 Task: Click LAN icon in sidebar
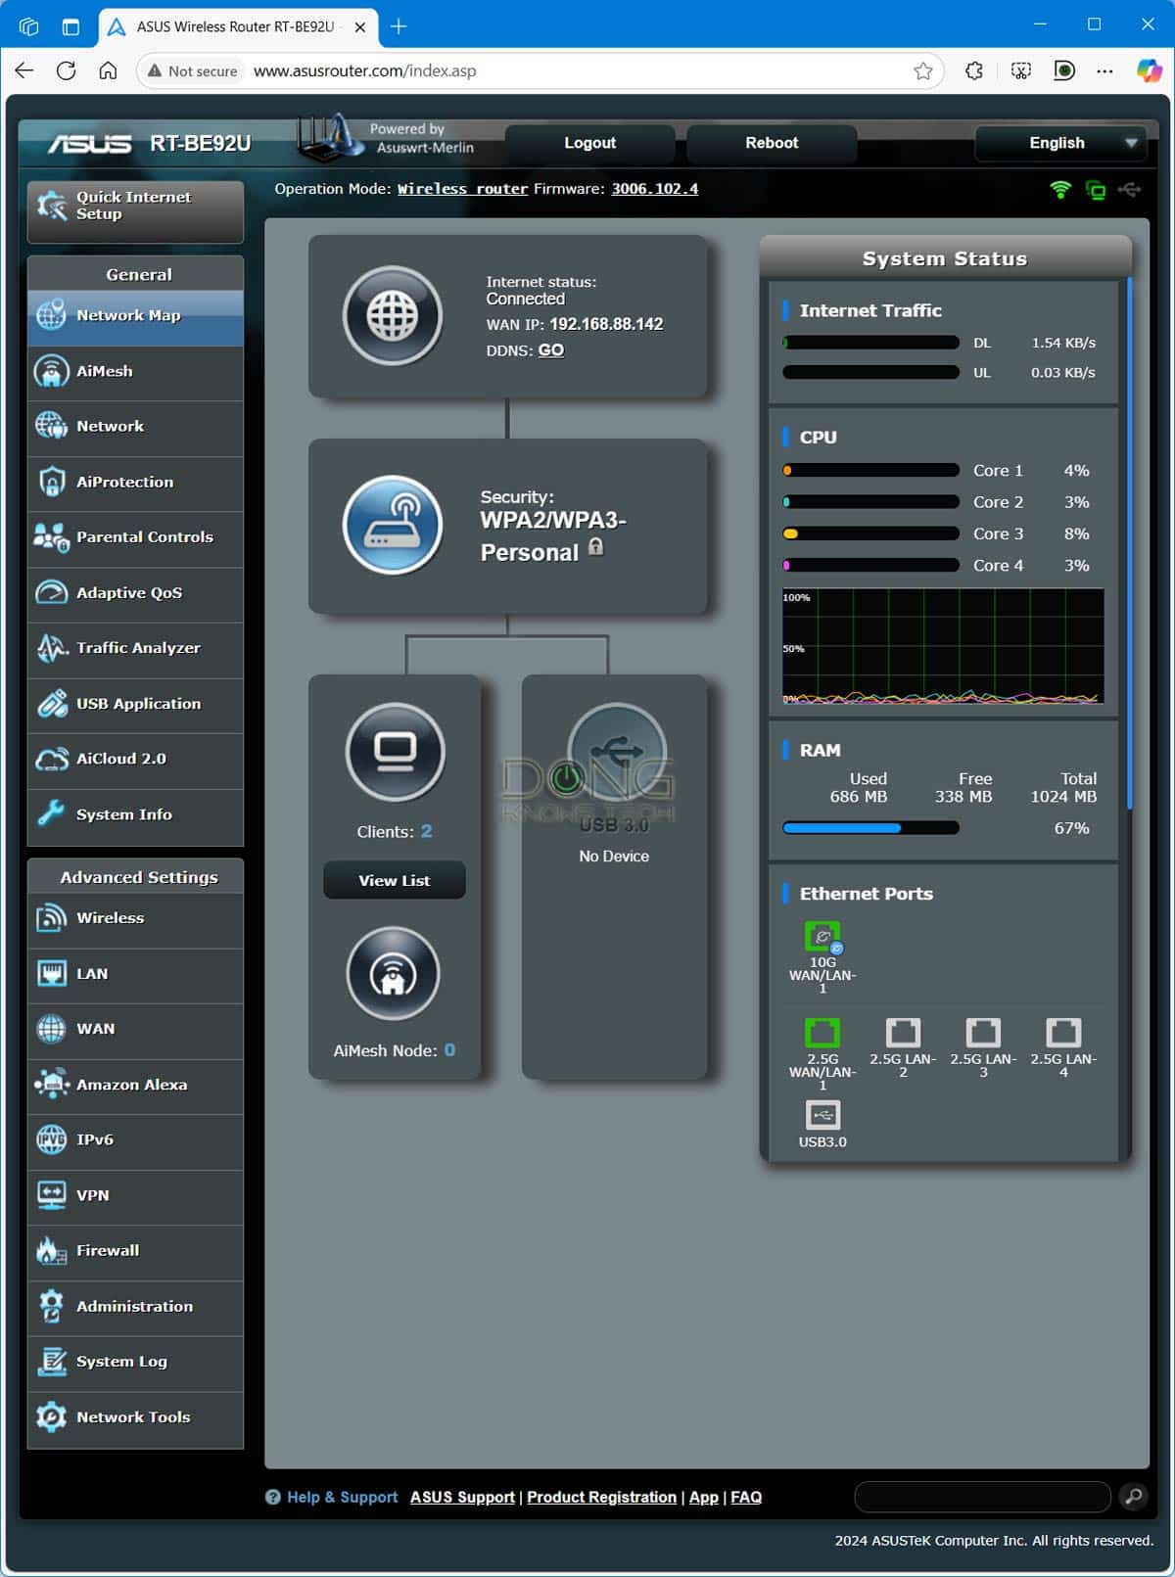pyautogui.click(x=51, y=974)
